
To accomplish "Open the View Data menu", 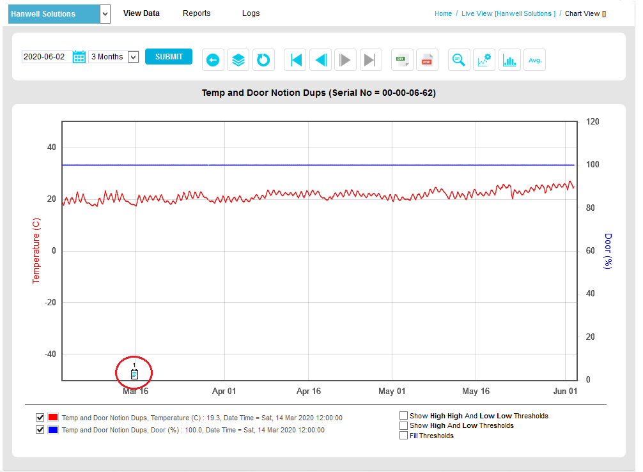I will pos(141,13).
